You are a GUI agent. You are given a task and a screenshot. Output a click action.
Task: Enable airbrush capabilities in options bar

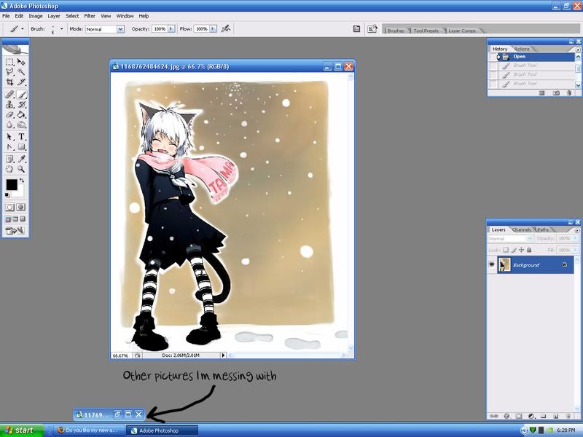click(226, 28)
